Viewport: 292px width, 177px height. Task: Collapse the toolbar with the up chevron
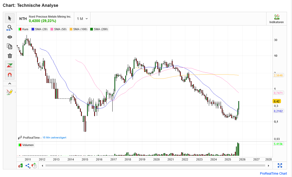10,84
